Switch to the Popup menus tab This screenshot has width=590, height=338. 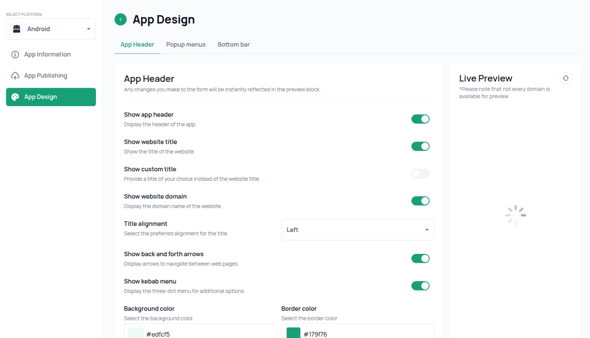click(x=186, y=44)
